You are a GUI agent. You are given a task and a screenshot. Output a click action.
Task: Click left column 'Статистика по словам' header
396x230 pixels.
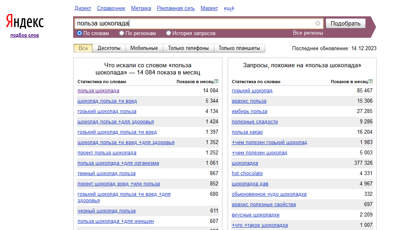click(x=102, y=82)
